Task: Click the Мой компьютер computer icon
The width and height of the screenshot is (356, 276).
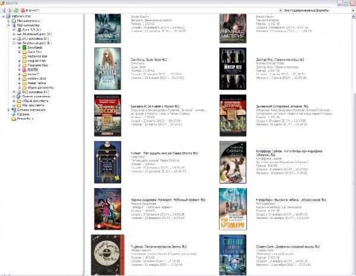Action: [x=14, y=25]
